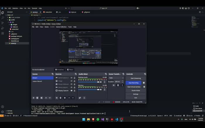The height and width of the screenshot is (128, 205).
Task: Pause recording with pause icon
Action: 144,83
